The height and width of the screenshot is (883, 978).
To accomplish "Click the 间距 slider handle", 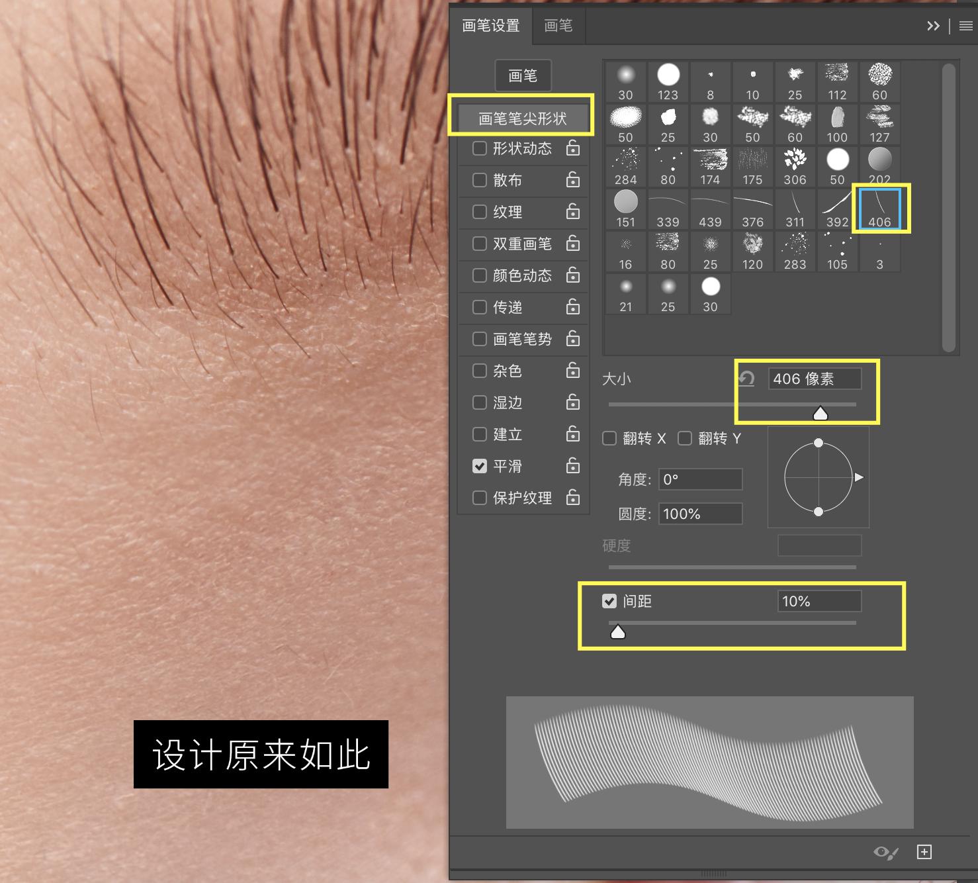I will tap(617, 631).
